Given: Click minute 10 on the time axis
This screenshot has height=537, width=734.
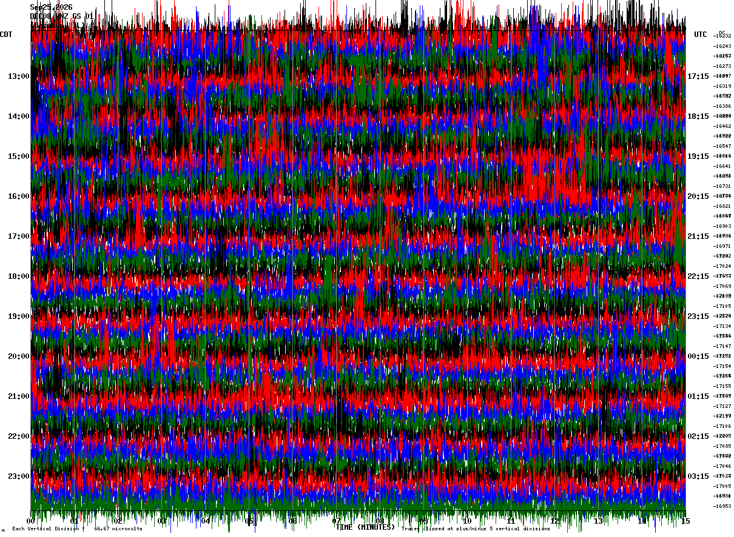Looking at the screenshot, I should [467, 521].
